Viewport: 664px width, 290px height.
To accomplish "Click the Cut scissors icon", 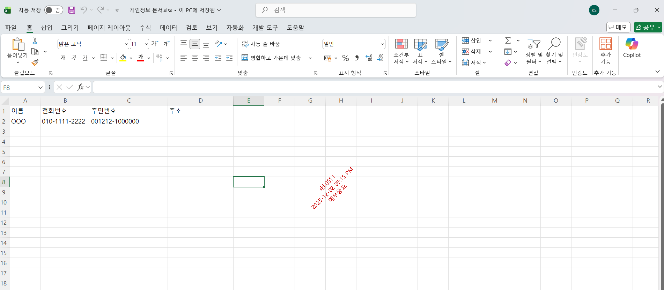I will point(35,41).
